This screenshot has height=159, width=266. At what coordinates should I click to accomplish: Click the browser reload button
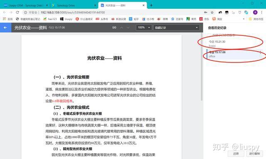pyautogui.click(x=17, y=12)
